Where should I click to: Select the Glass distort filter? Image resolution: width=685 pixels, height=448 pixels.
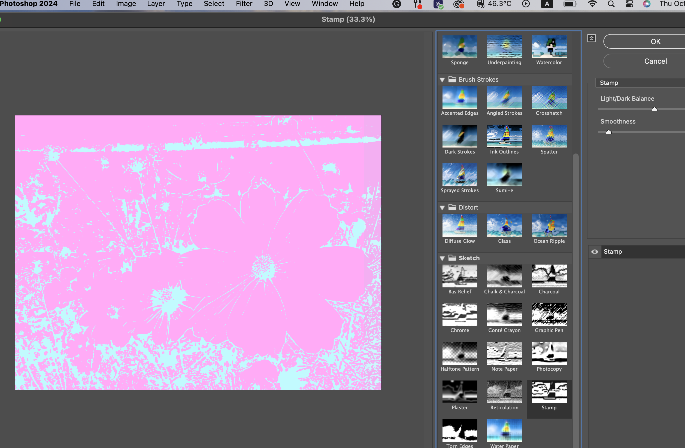click(504, 226)
